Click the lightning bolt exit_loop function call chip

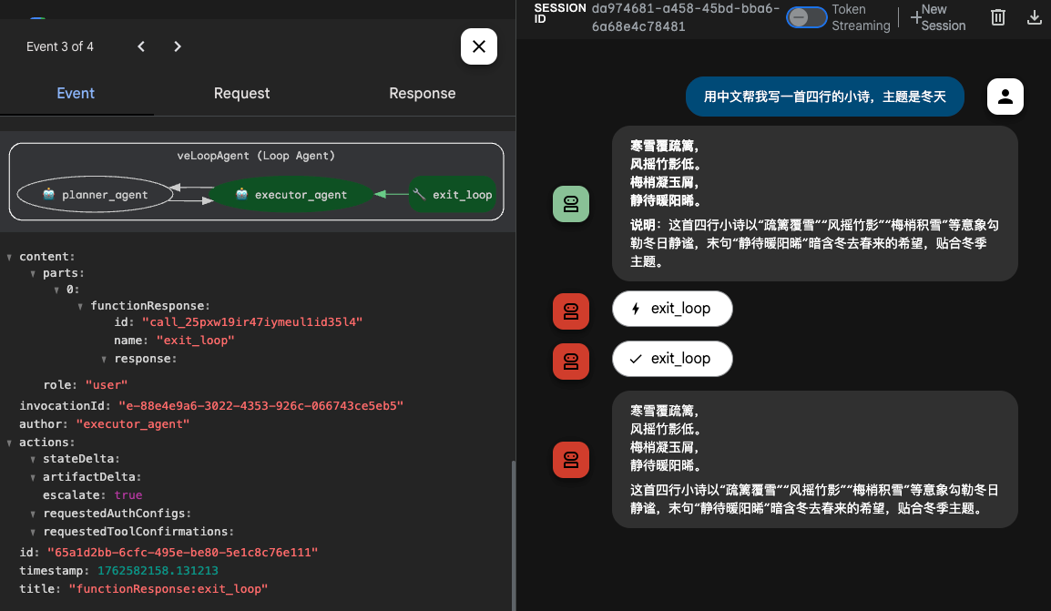(x=672, y=309)
